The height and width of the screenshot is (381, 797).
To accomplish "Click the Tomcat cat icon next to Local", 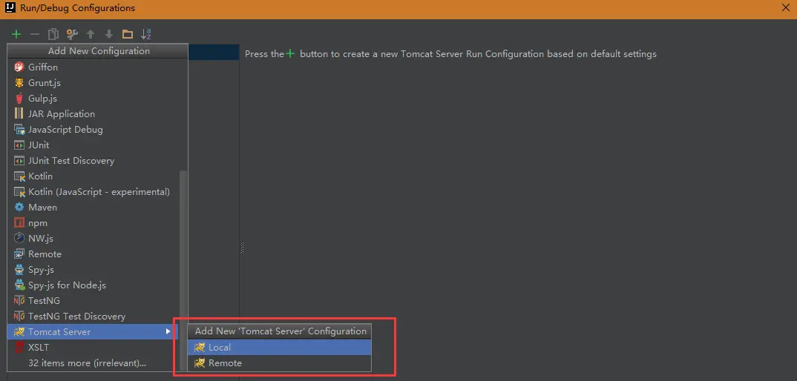I will pyautogui.click(x=200, y=348).
